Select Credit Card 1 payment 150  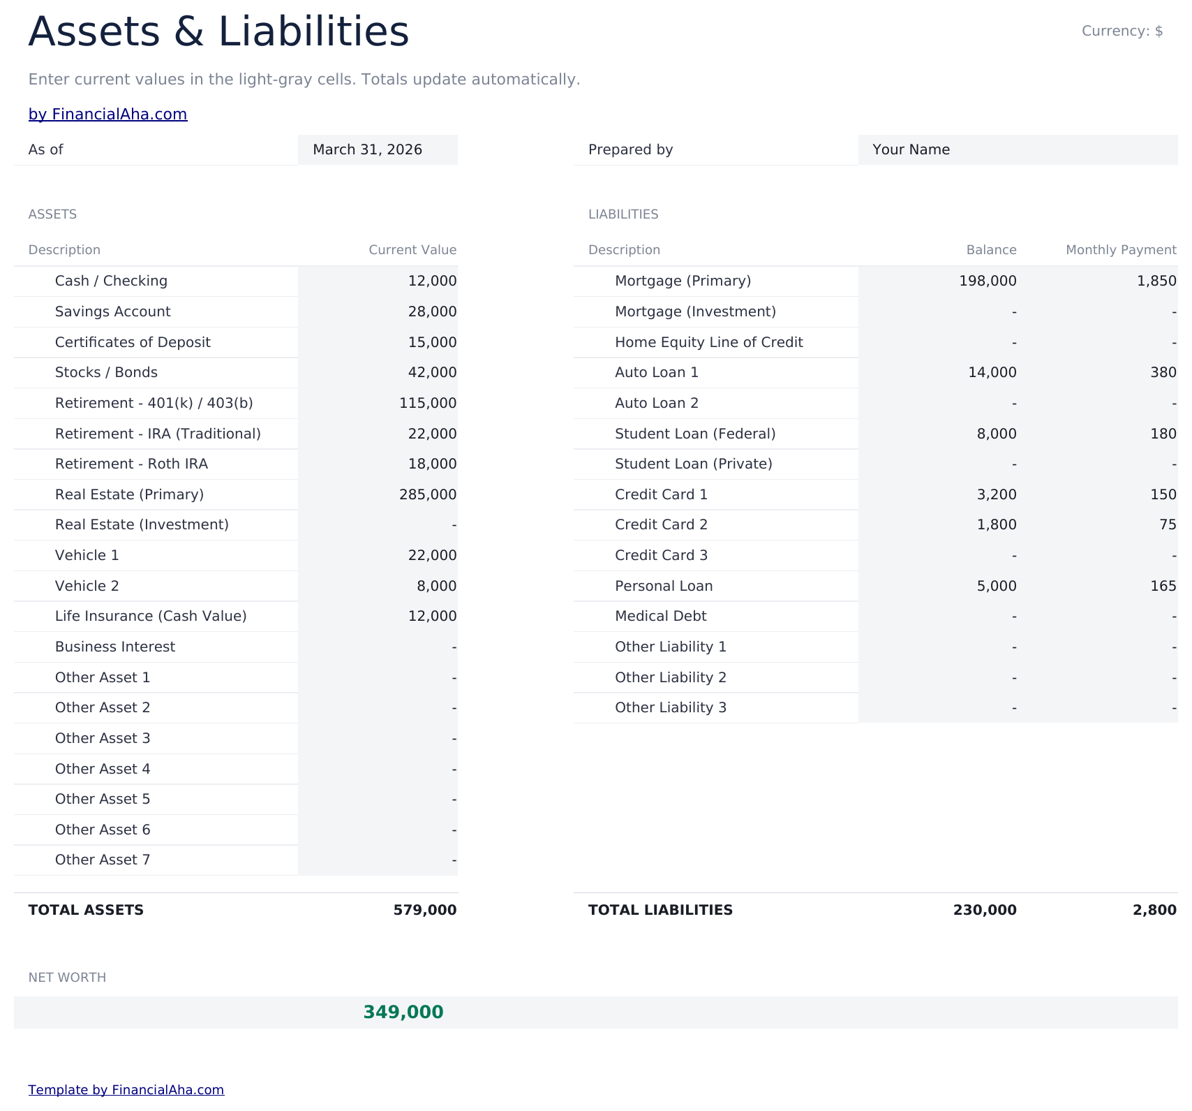click(1098, 494)
